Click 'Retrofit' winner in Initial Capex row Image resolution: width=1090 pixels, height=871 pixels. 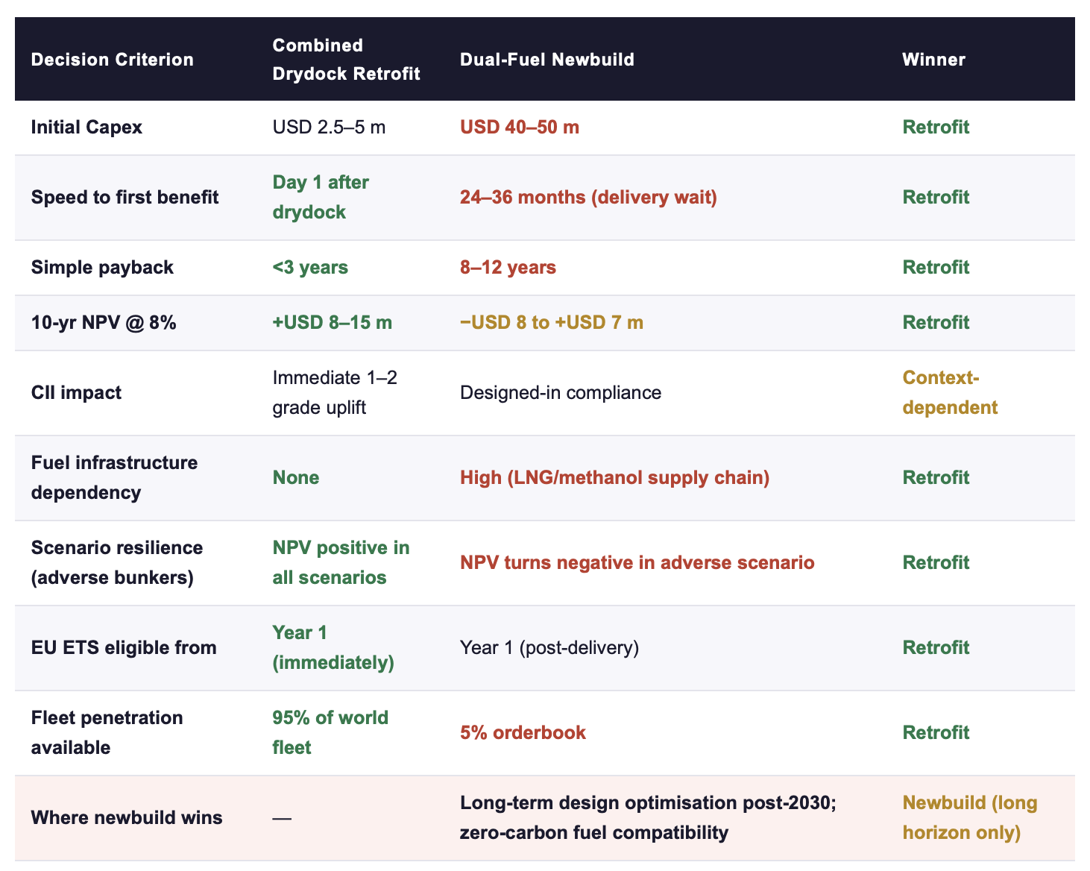(936, 127)
